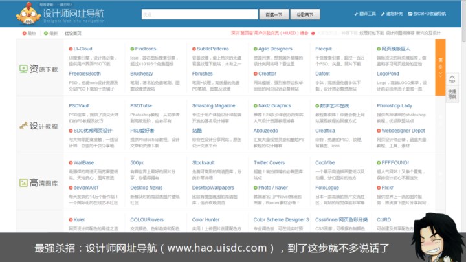Click the folder Ctrl+D 收藏导航 link
The width and height of the screenshot is (466, 262).
427,14
